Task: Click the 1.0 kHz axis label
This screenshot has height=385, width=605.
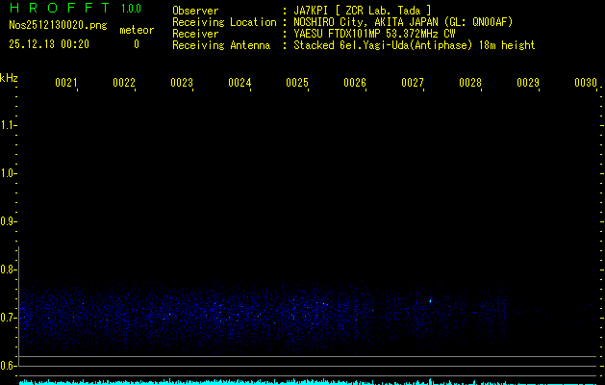Action: coord(9,173)
